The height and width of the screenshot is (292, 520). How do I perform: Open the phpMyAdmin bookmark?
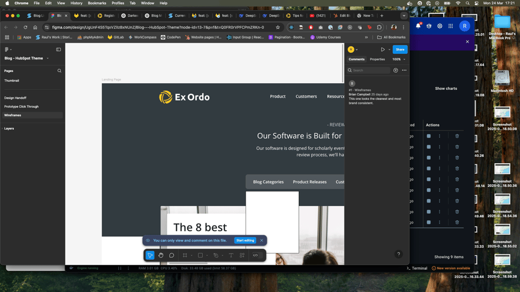[90, 37]
